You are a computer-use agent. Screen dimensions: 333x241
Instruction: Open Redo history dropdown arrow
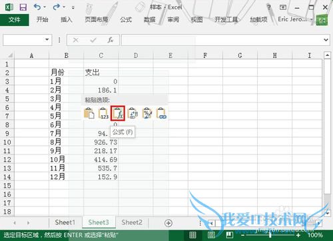tap(64, 7)
